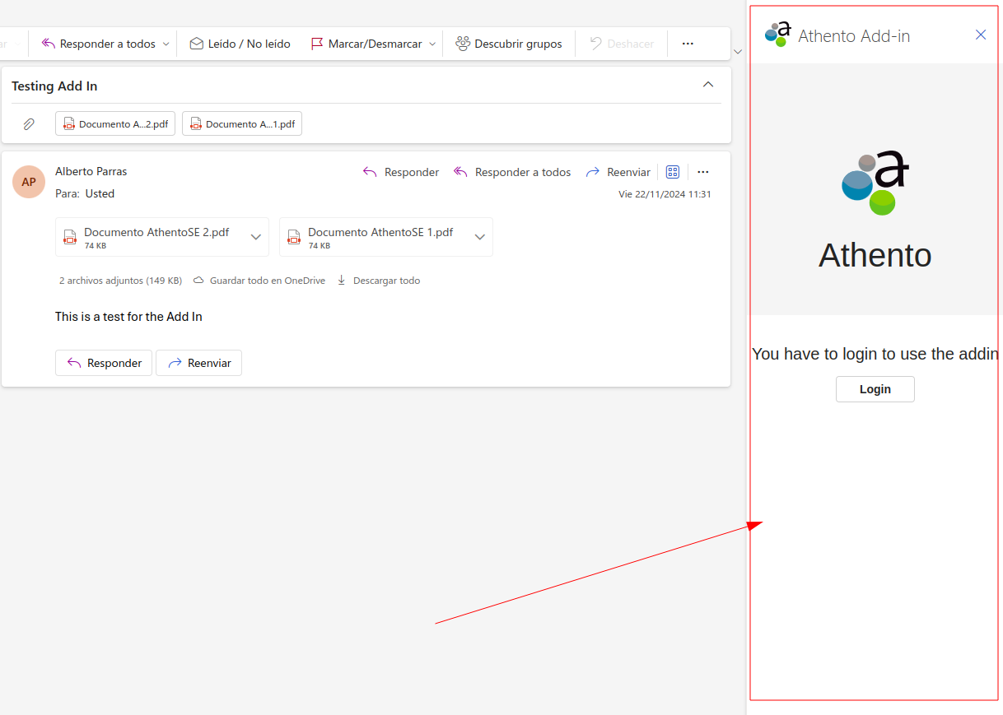Open Documento A...1.pdf header attachment chip
Image resolution: width=1003 pixels, height=715 pixels.
(242, 124)
